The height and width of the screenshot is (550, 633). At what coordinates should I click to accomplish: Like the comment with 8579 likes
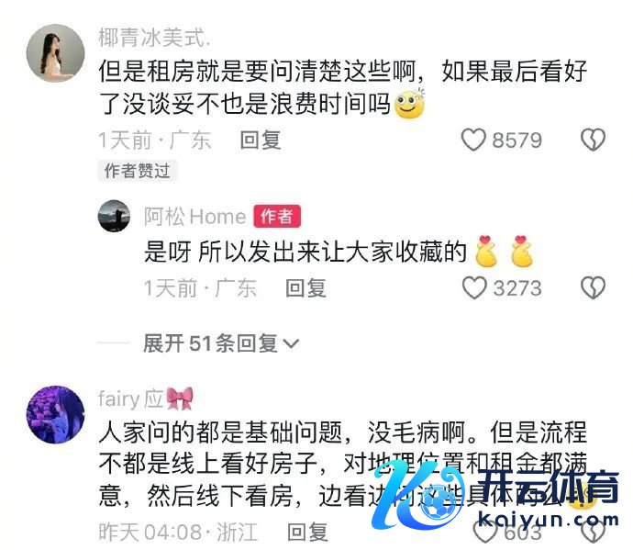pyautogui.click(x=473, y=140)
